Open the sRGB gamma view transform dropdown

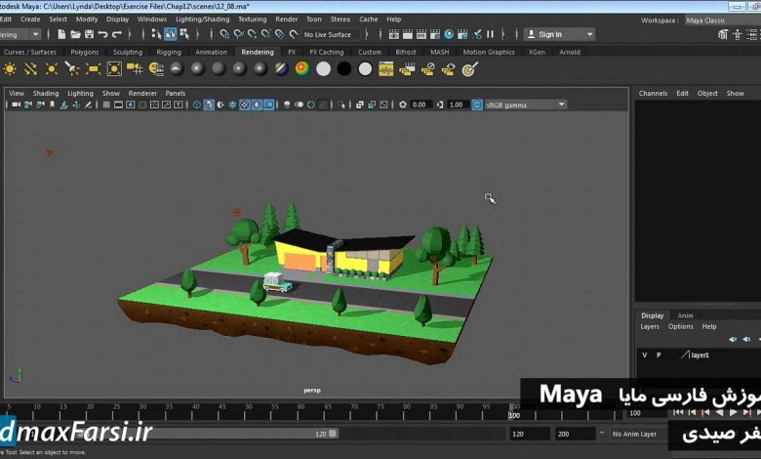click(x=519, y=104)
